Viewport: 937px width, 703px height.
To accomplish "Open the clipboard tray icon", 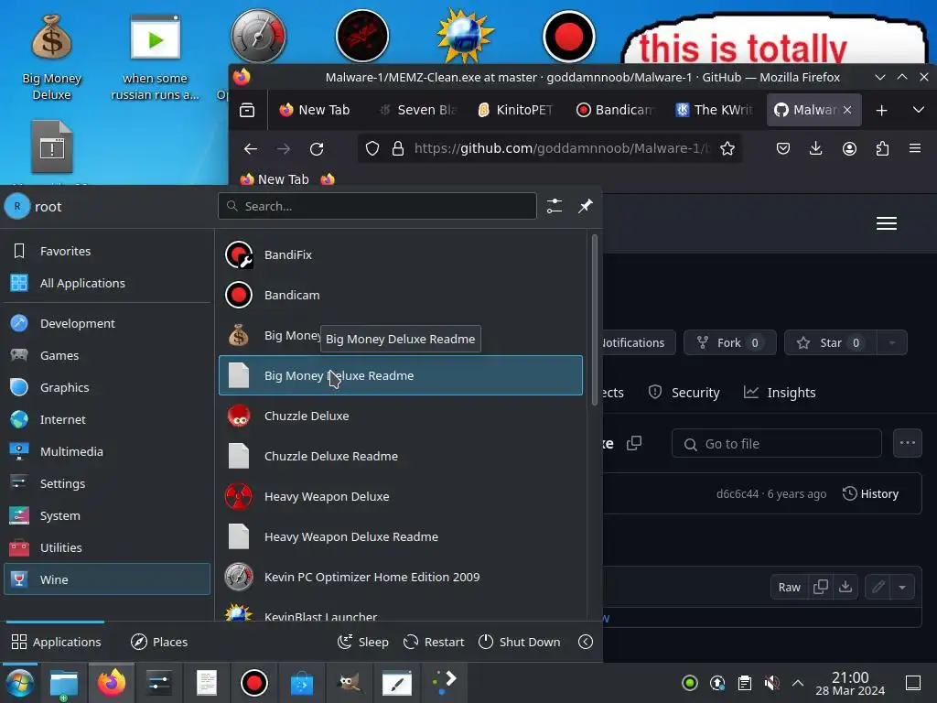I will tap(744, 683).
